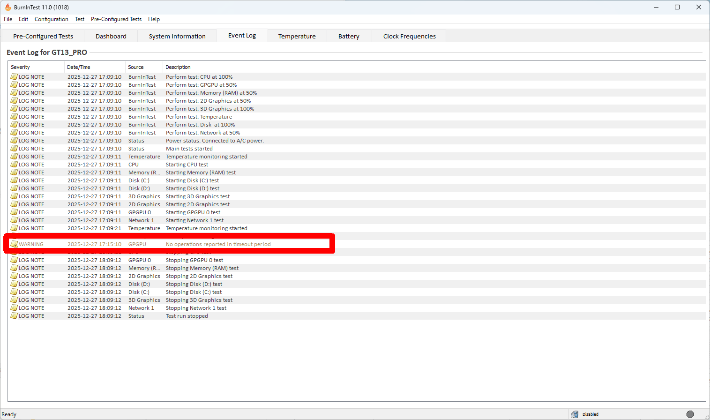Switch to the Dashboard tab

coord(111,36)
